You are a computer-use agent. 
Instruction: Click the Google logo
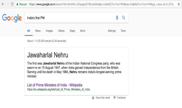coord(12,18)
